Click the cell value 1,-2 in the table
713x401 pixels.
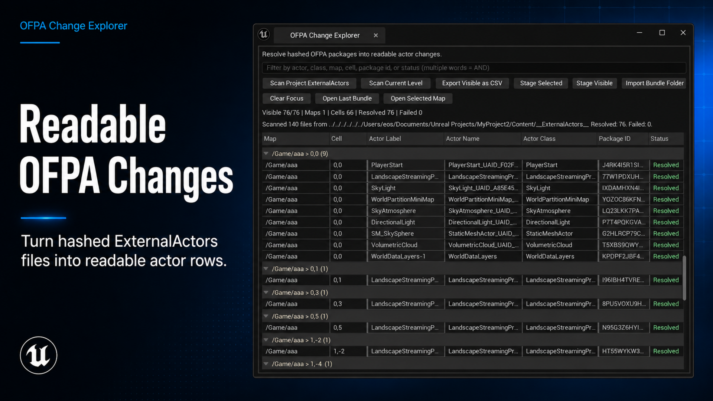coord(339,351)
